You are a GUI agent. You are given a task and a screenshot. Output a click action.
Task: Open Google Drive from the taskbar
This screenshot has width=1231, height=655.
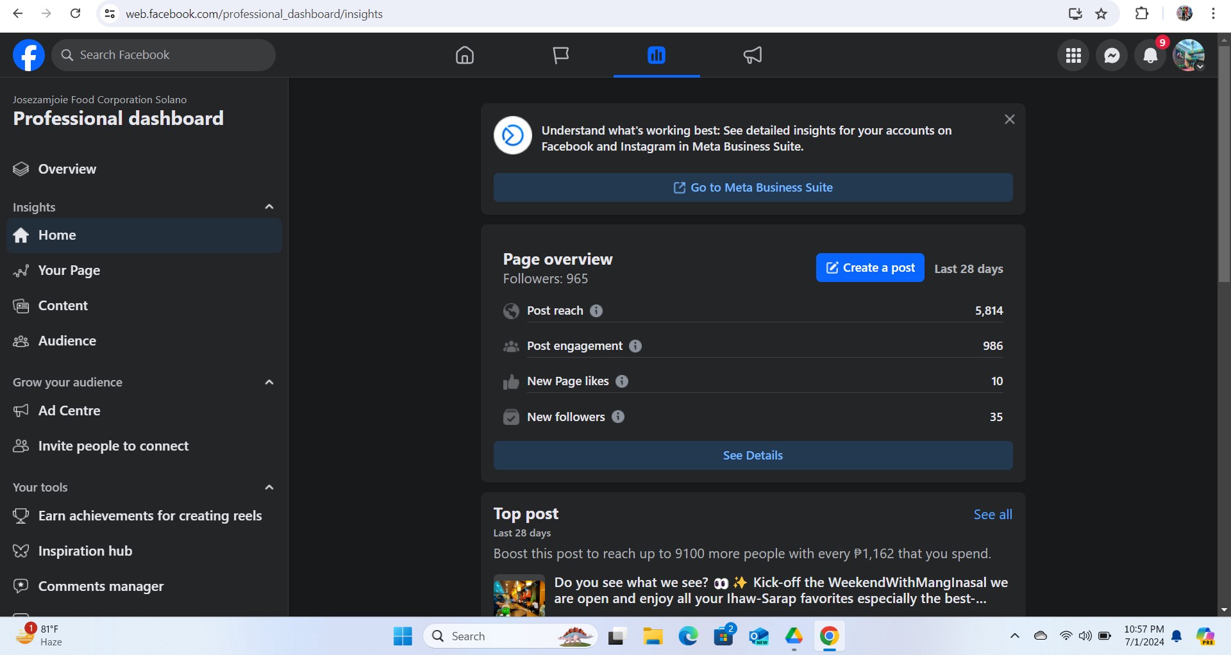(794, 636)
